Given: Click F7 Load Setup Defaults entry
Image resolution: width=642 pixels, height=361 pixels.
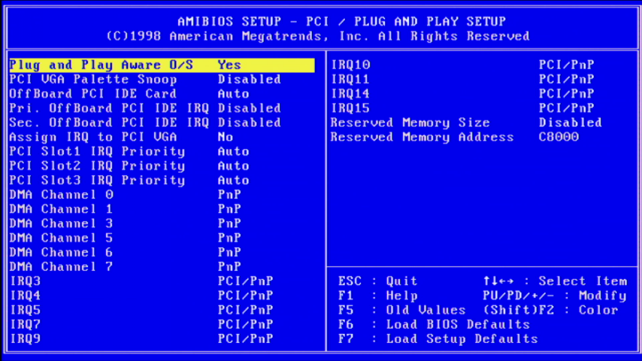Looking at the screenshot, I should (x=438, y=338).
